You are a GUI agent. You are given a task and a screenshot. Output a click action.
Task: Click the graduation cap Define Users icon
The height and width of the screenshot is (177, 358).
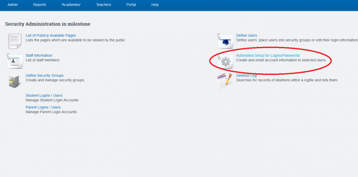pos(225,41)
